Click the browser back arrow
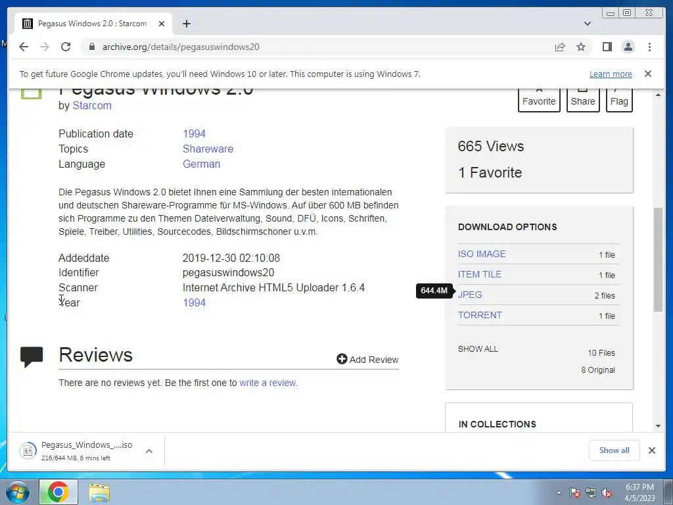 [24, 47]
